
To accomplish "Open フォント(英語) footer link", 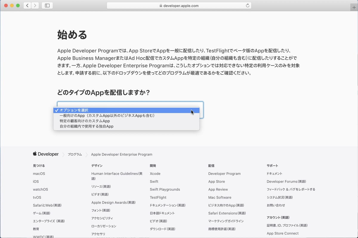I will (x=101, y=211).
